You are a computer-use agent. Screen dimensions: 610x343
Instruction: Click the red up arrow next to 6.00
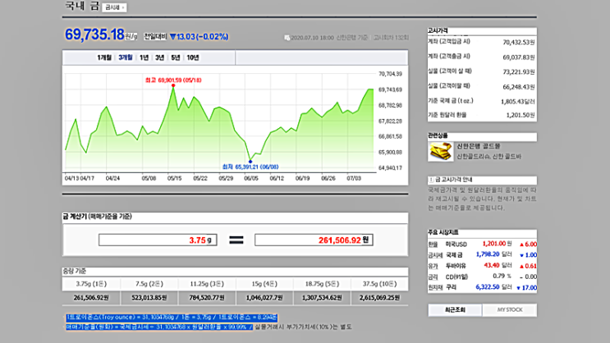(521, 245)
